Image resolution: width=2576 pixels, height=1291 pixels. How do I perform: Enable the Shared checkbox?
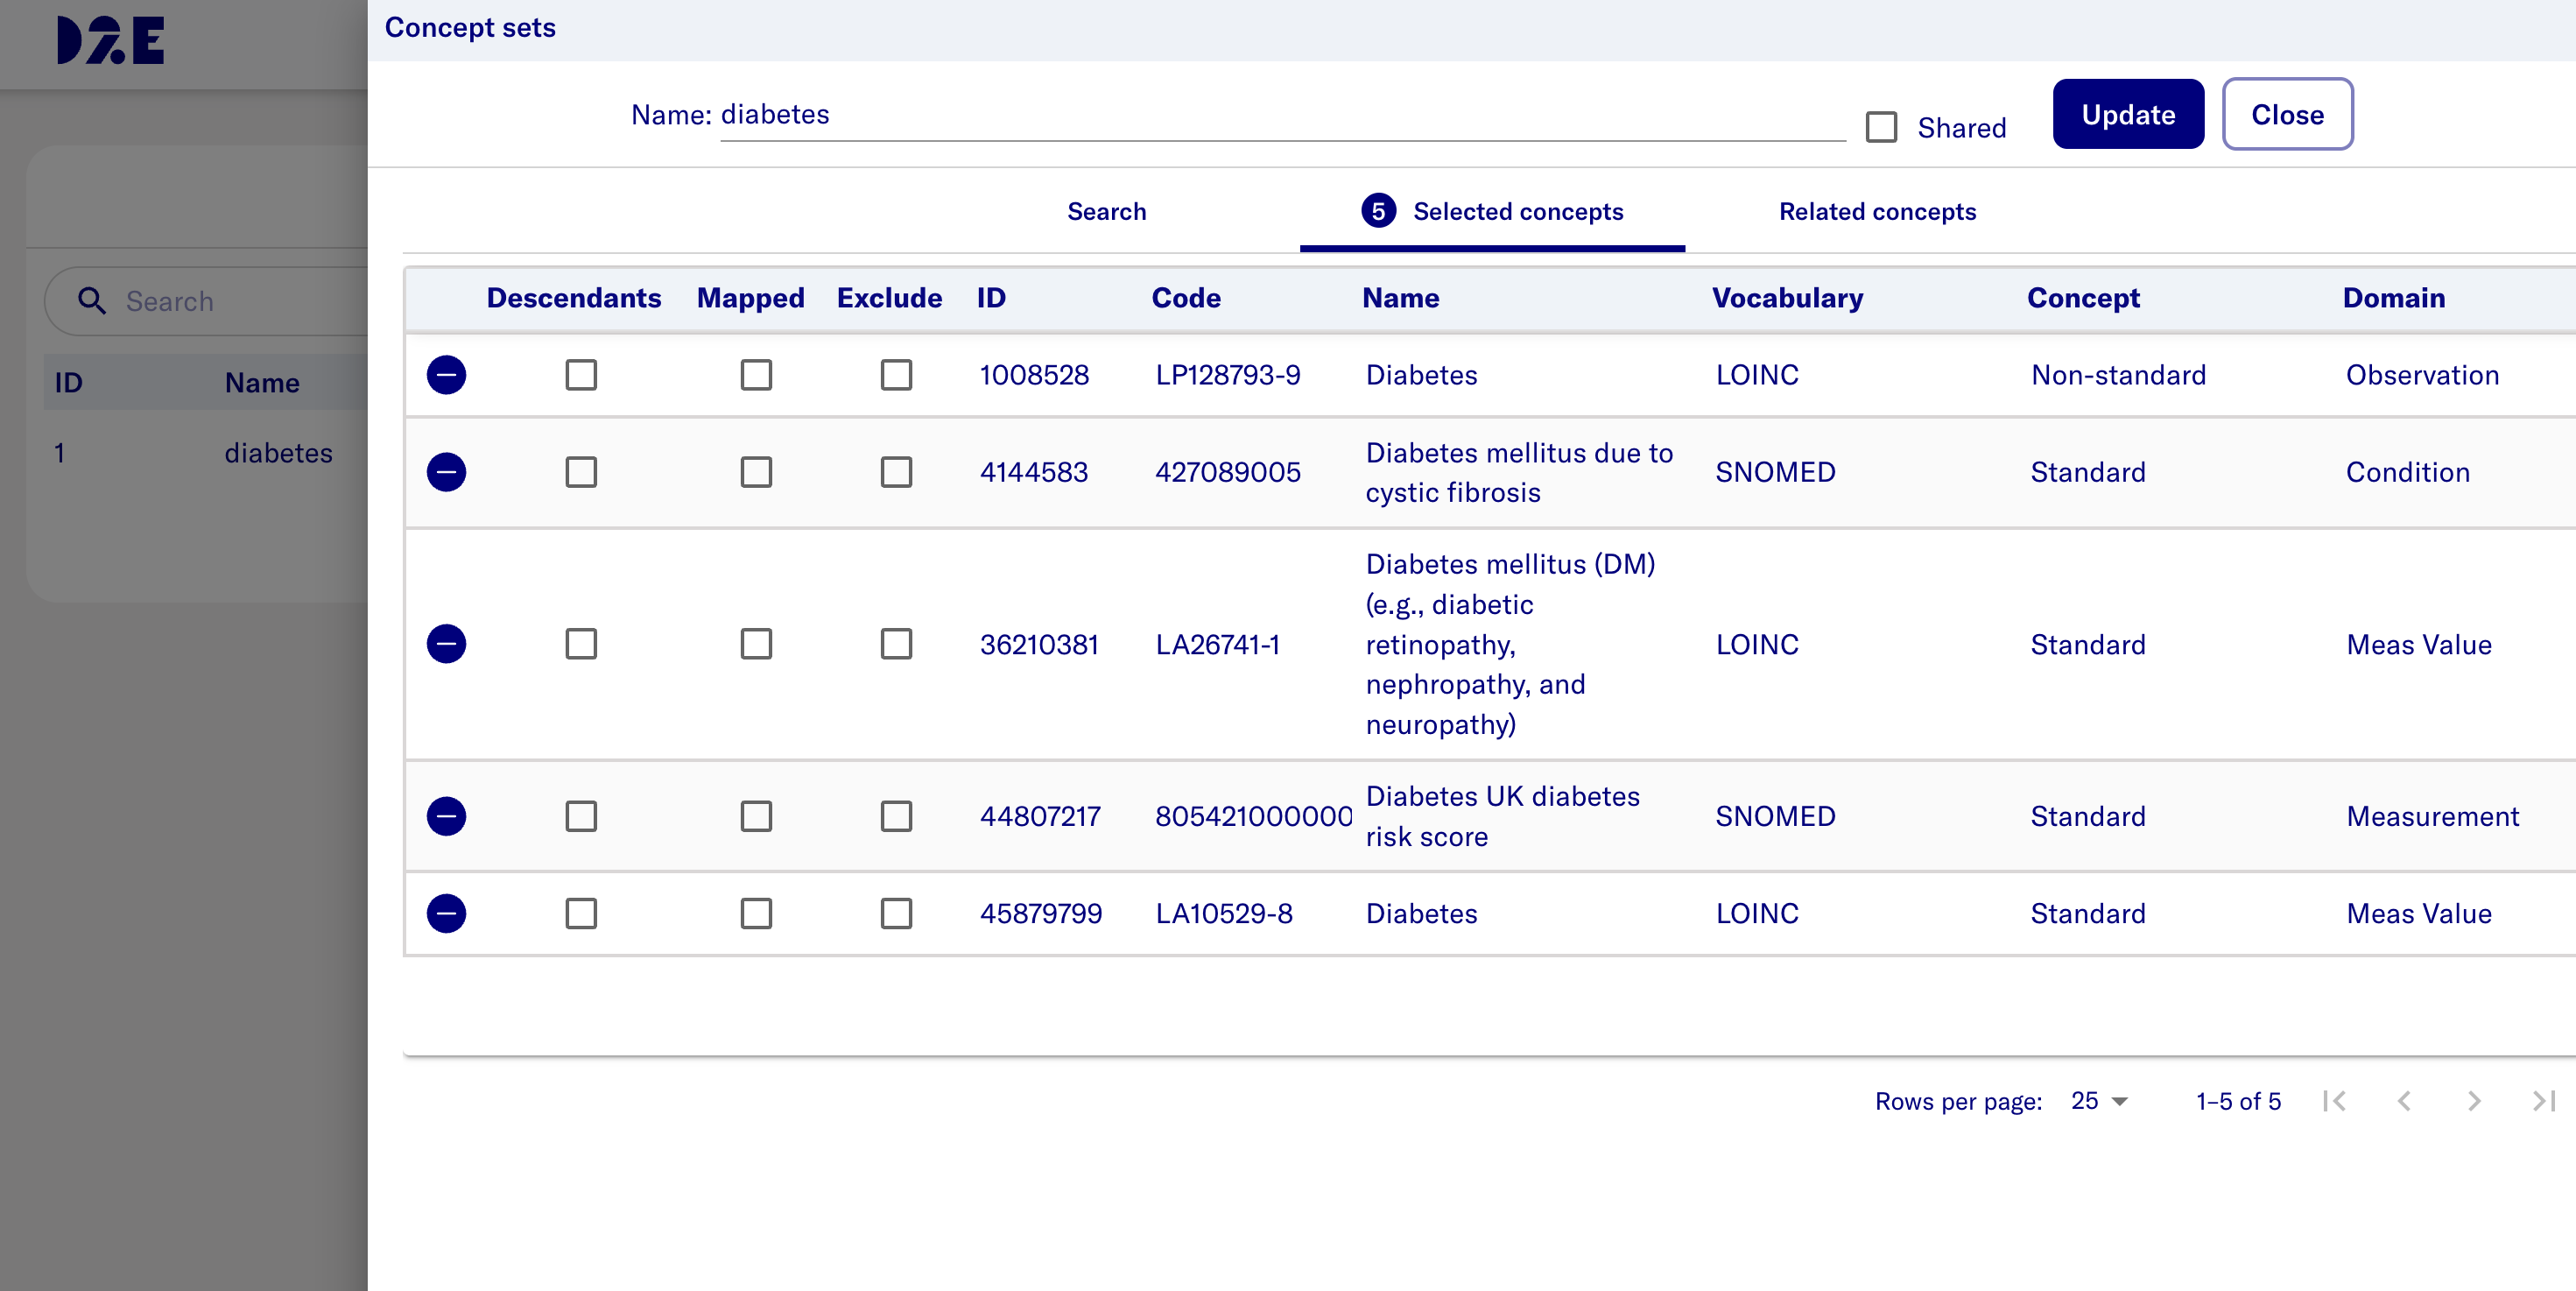1881,128
